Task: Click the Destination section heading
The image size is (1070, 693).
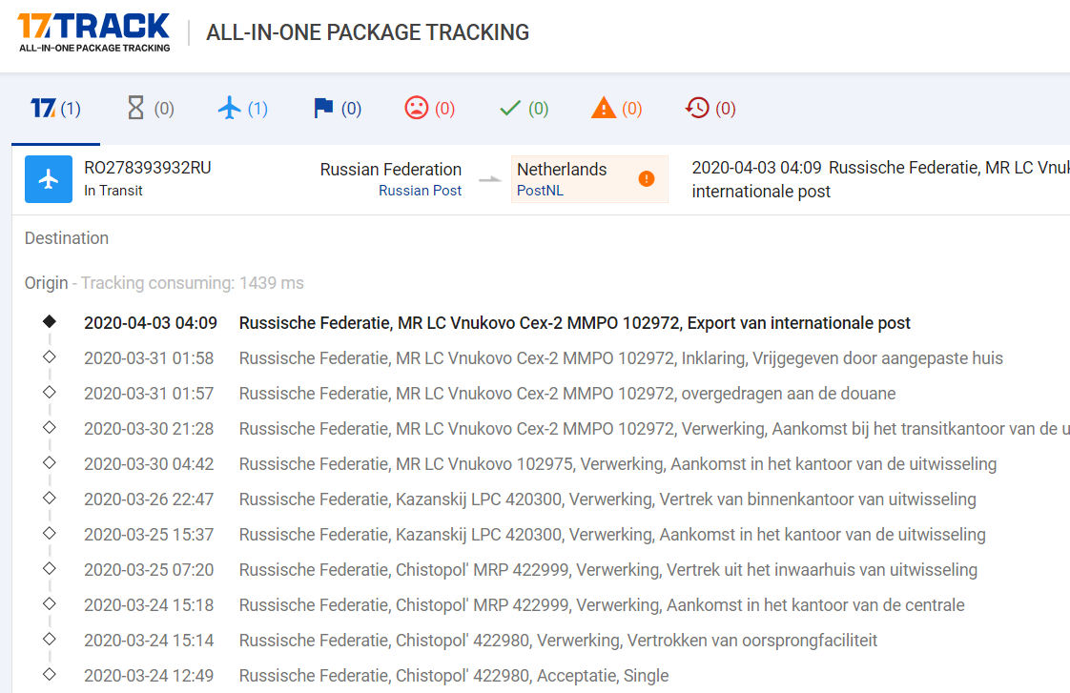Action: click(x=67, y=238)
